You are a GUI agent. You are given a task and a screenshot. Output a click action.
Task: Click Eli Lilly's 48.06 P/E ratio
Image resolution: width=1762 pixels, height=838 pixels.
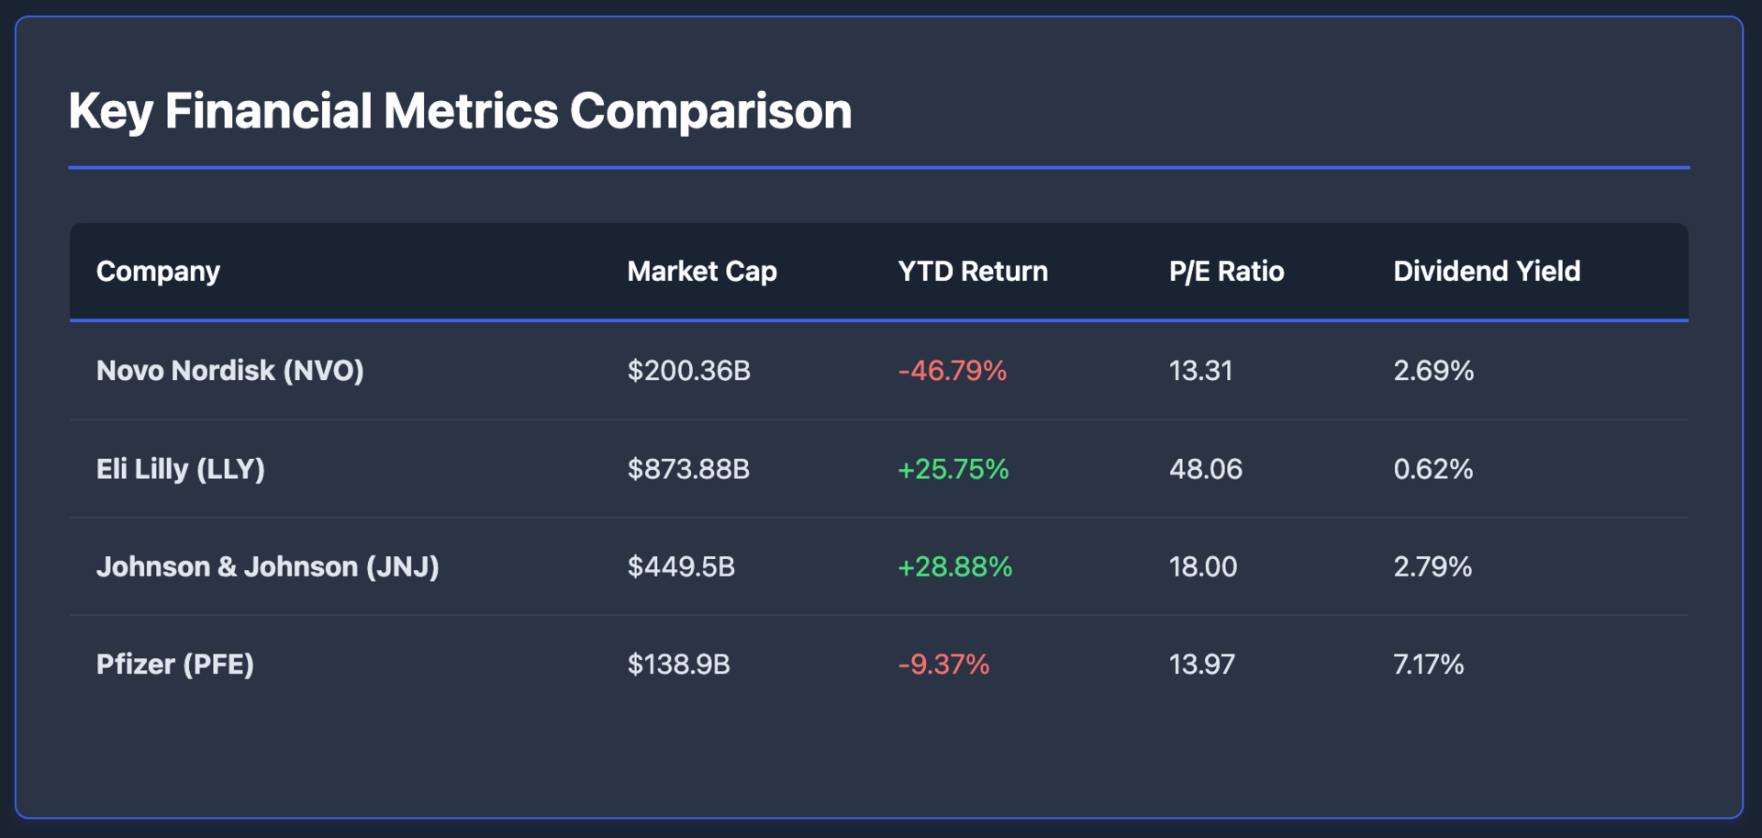click(x=1205, y=469)
